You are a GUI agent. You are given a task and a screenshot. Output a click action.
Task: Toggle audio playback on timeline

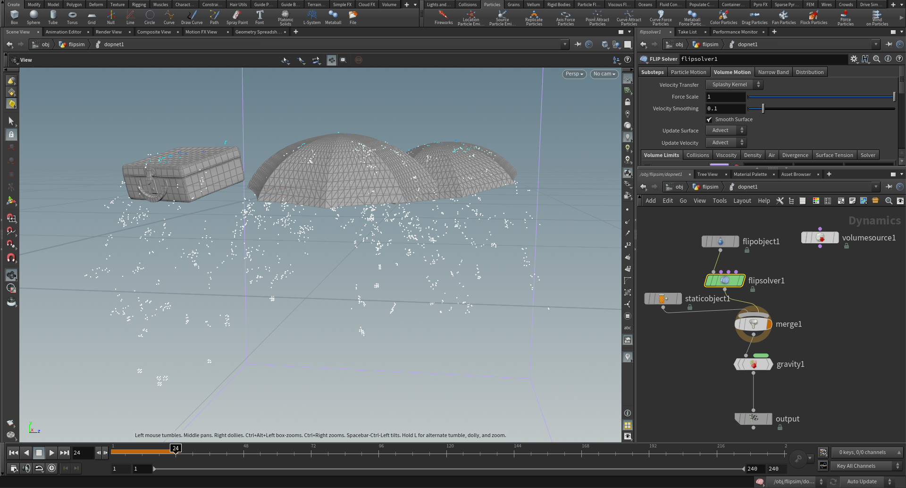(x=26, y=468)
